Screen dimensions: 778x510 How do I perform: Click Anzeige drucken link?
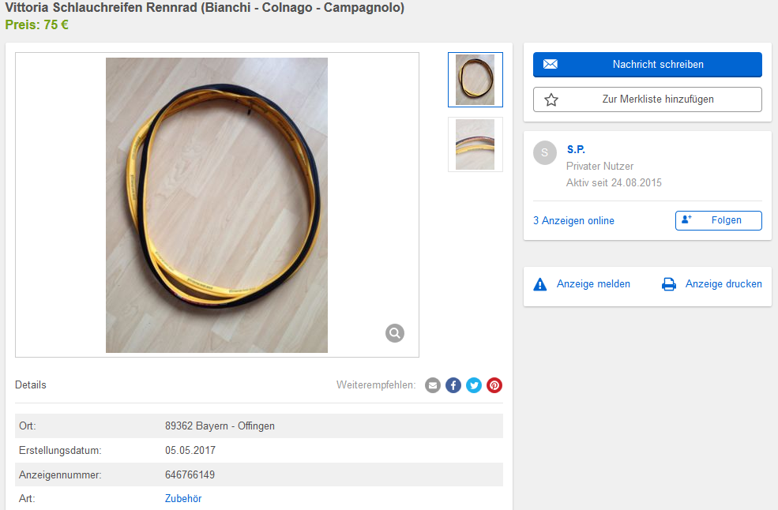tap(724, 284)
